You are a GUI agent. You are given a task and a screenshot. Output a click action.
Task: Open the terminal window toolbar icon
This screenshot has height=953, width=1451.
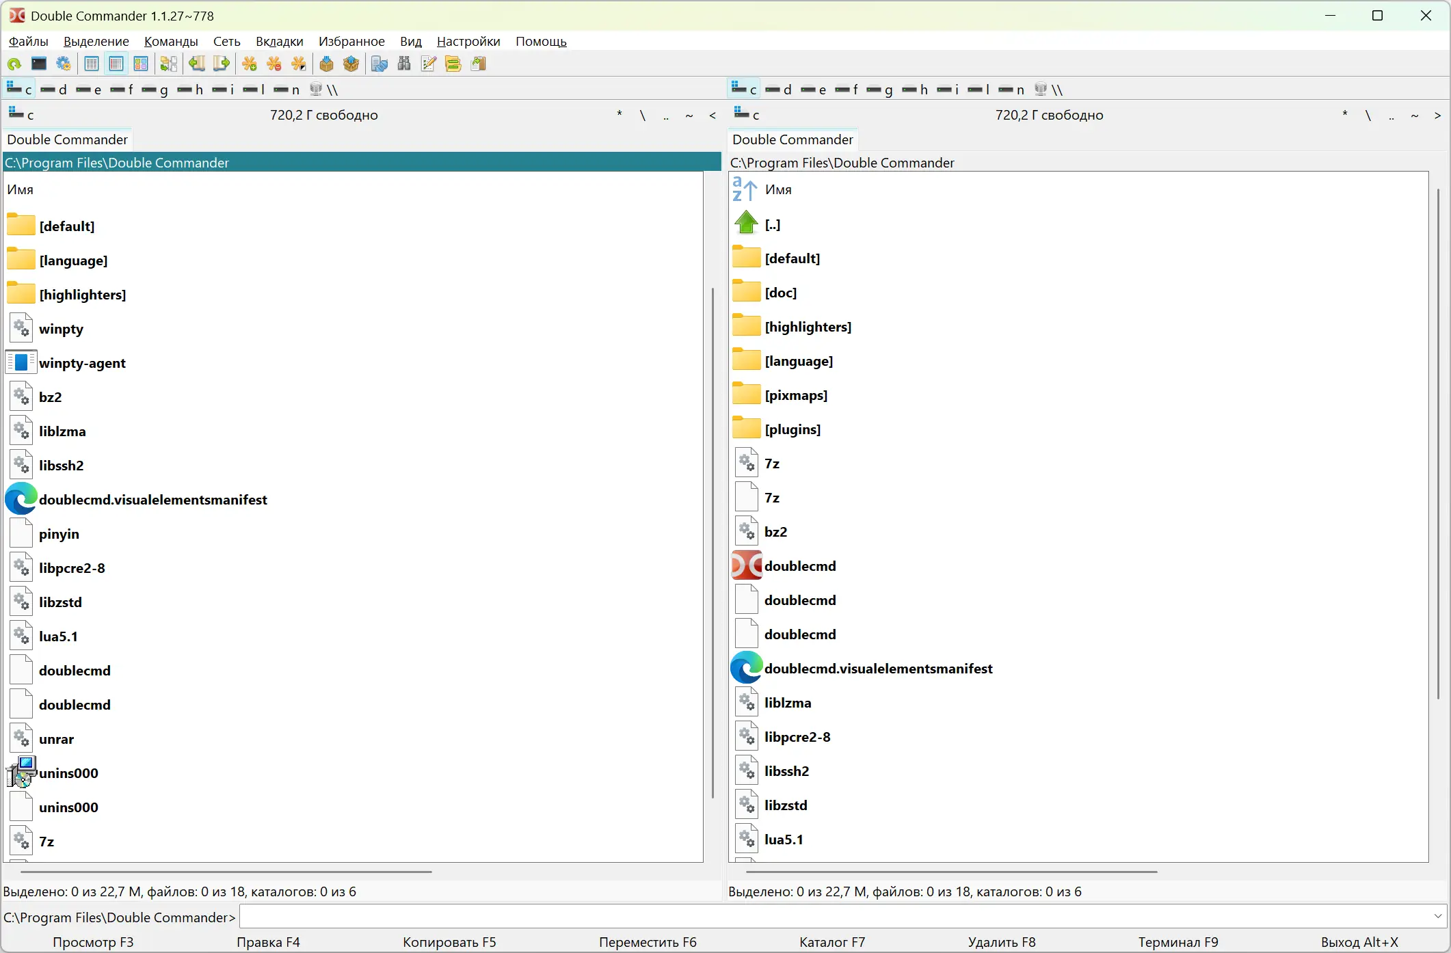pos(39,64)
